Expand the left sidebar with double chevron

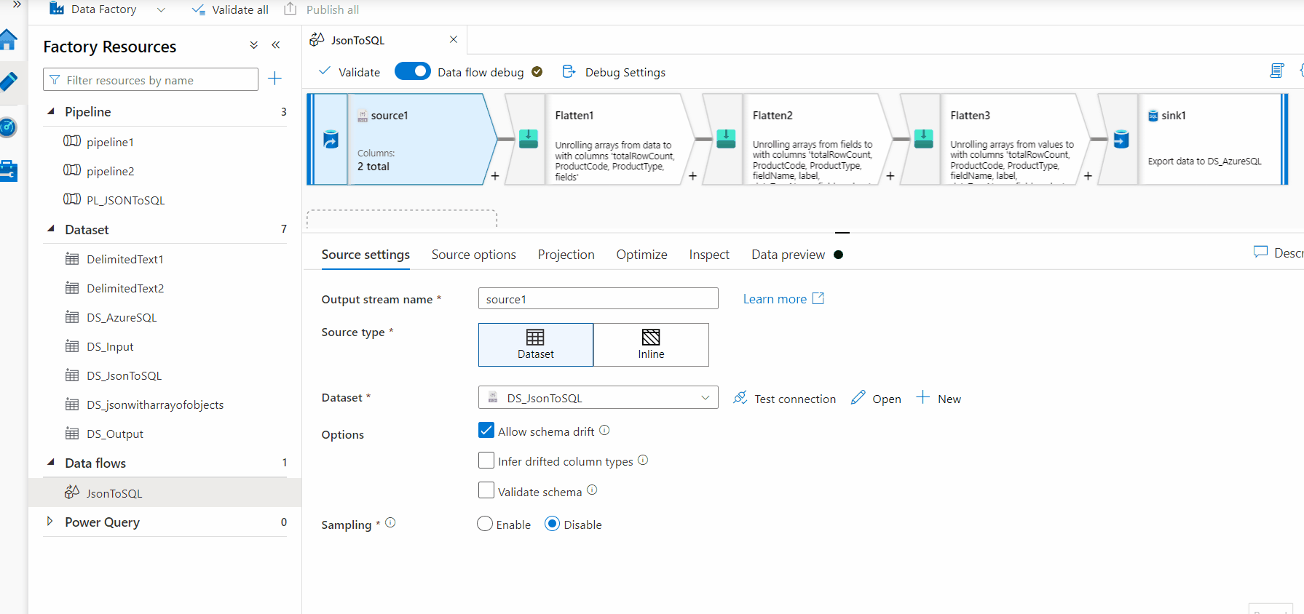[17, 4]
